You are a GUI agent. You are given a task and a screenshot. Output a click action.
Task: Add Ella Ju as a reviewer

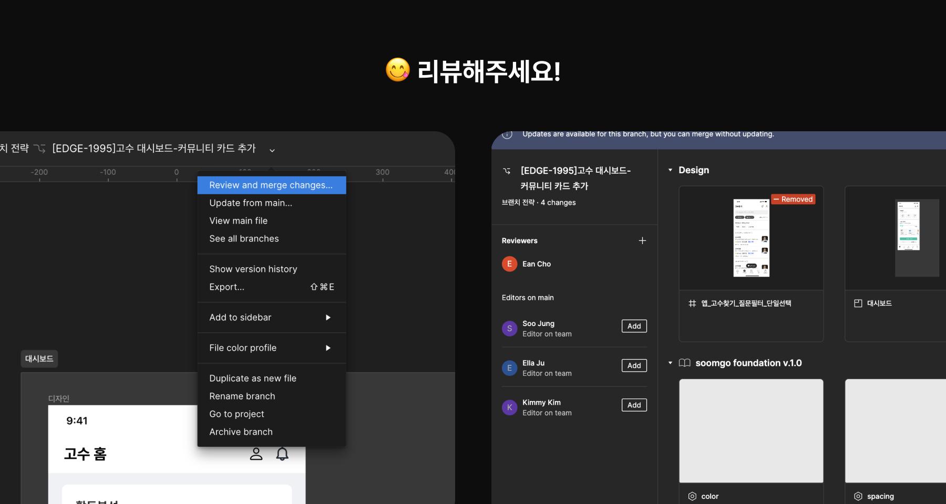click(x=634, y=365)
